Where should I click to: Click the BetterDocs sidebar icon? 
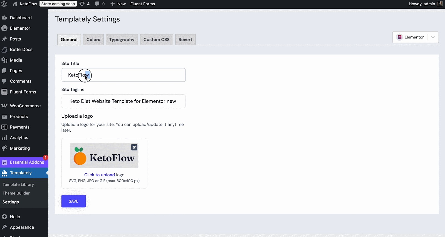point(4,50)
